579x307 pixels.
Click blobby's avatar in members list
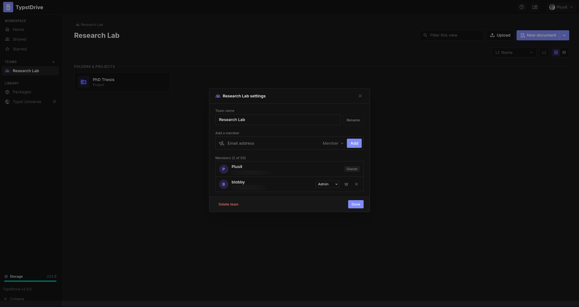coord(224,184)
